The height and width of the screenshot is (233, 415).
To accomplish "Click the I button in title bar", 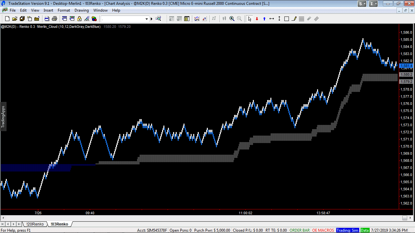I will coord(373,4).
